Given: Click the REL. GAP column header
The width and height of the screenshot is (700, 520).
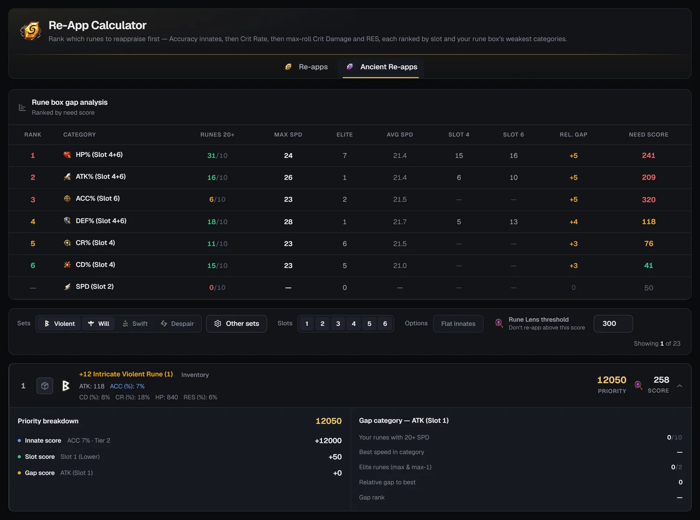Looking at the screenshot, I should coord(574,135).
